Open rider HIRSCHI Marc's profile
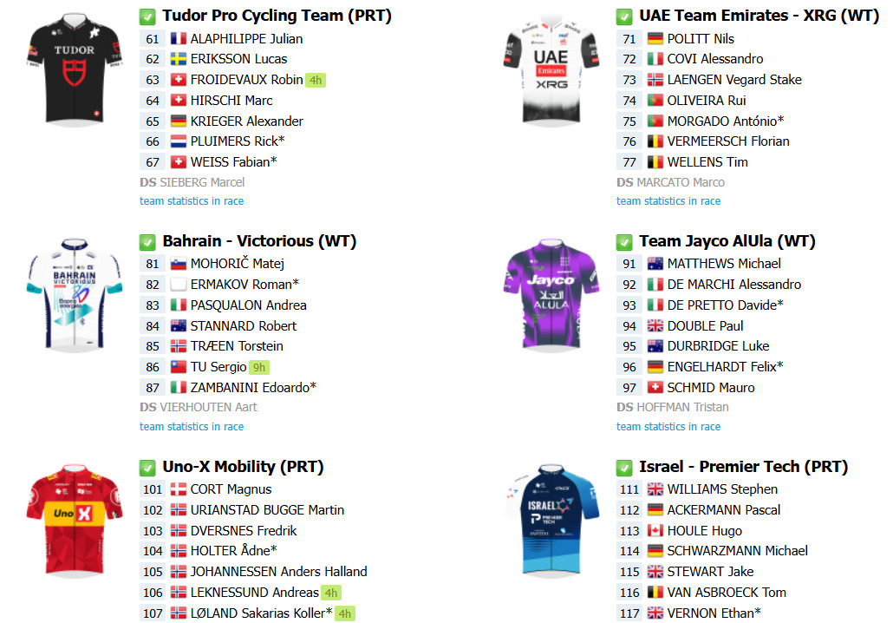 tap(231, 101)
